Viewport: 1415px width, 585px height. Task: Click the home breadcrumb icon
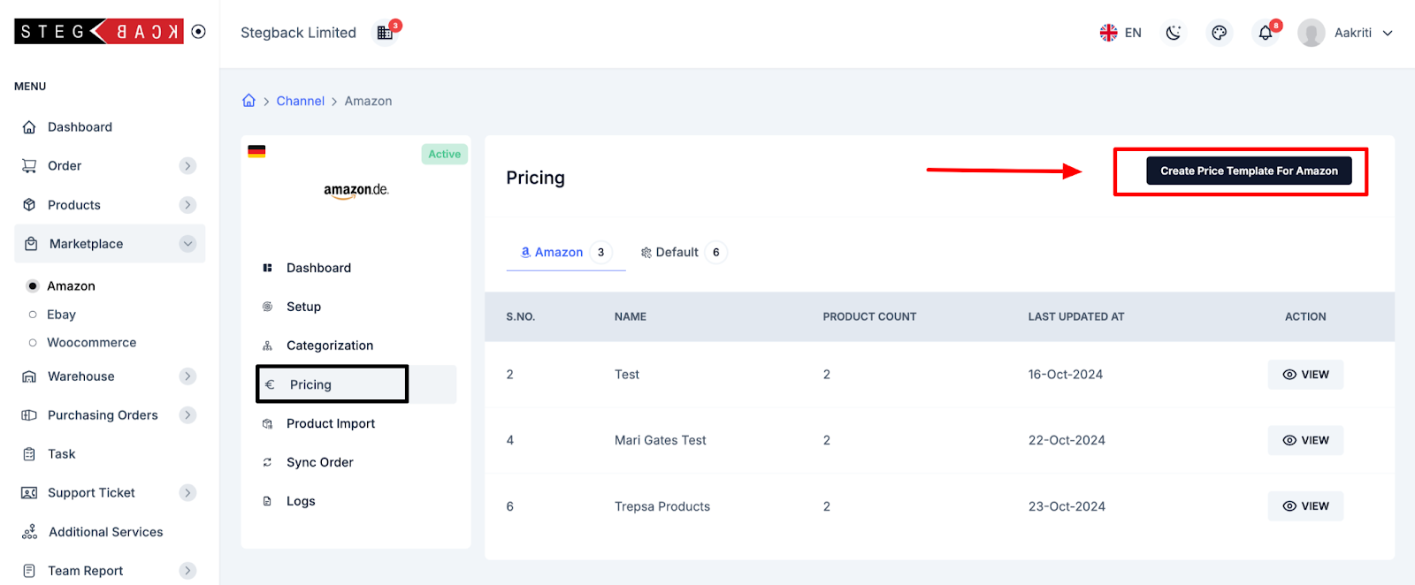pyautogui.click(x=249, y=101)
